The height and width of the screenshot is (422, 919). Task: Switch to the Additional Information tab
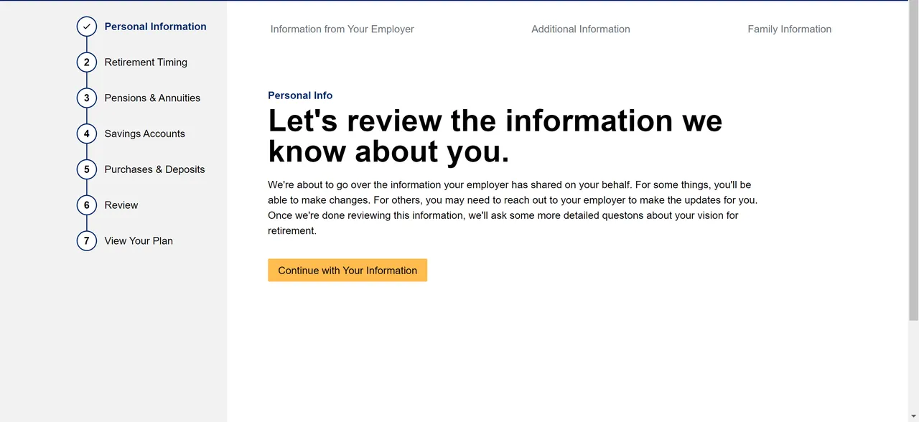[580, 29]
